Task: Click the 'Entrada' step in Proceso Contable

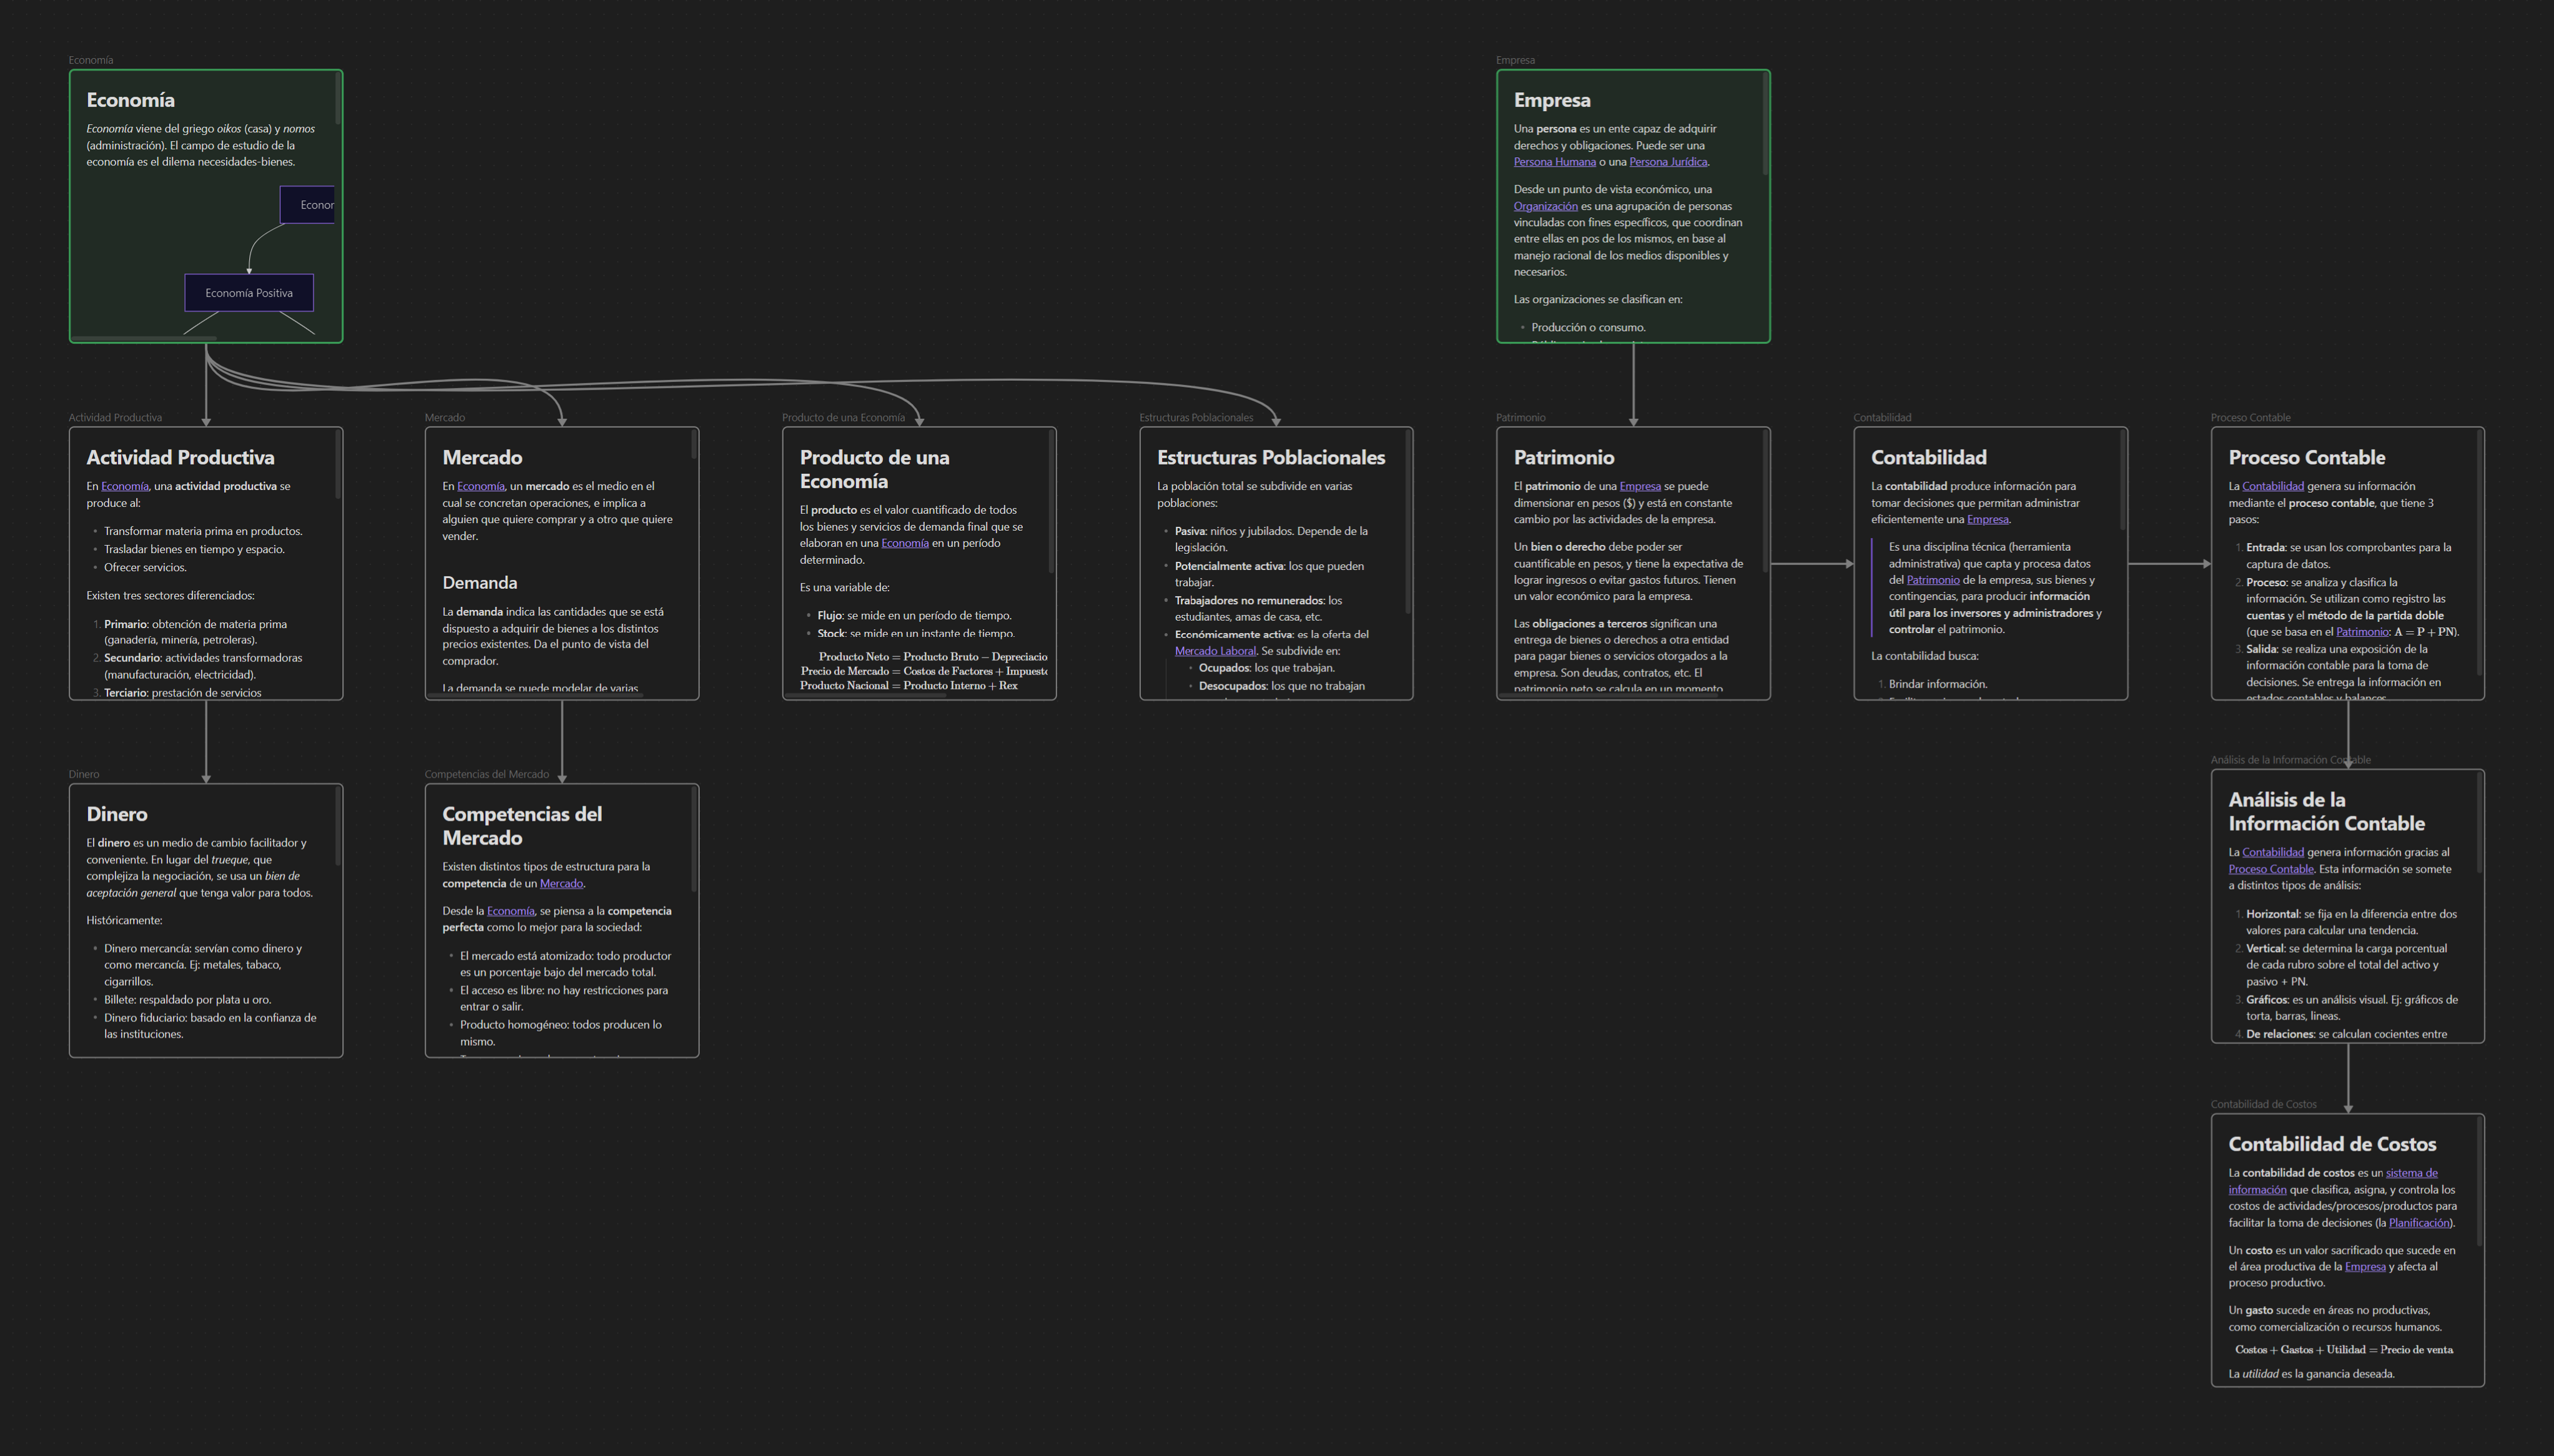Action: click(2348, 556)
